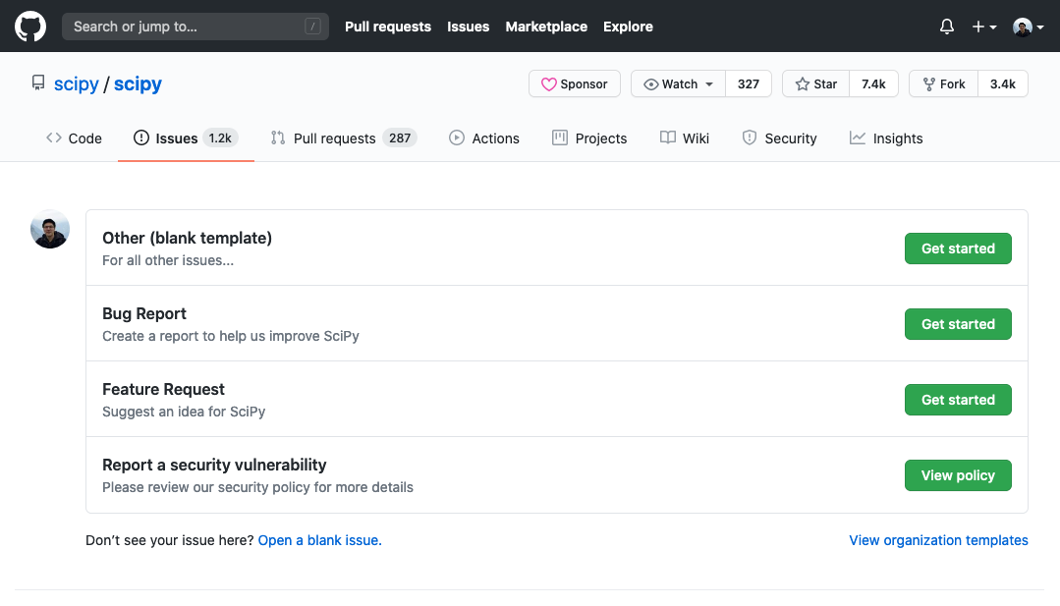Click the stargazers count 7.4k
Image resolution: width=1060 pixels, height=606 pixels.
pyautogui.click(x=873, y=84)
